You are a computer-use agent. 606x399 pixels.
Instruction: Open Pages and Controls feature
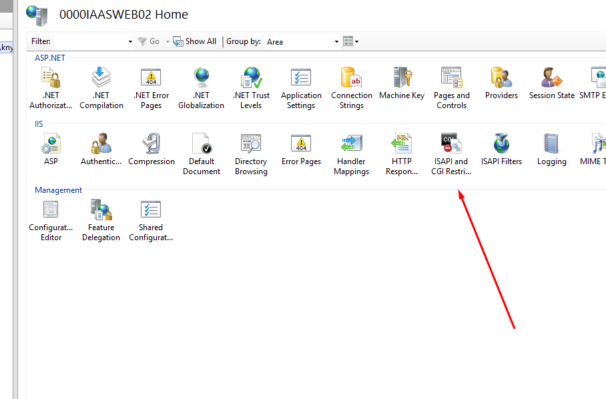[451, 88]
